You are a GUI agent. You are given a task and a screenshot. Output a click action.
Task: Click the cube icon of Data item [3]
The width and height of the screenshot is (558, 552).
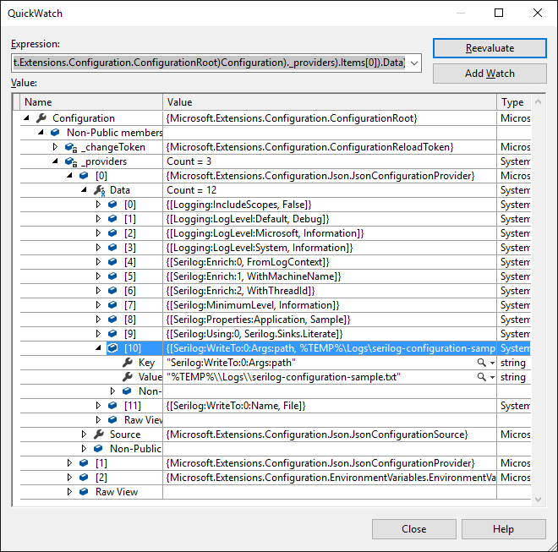coord(112,248)
